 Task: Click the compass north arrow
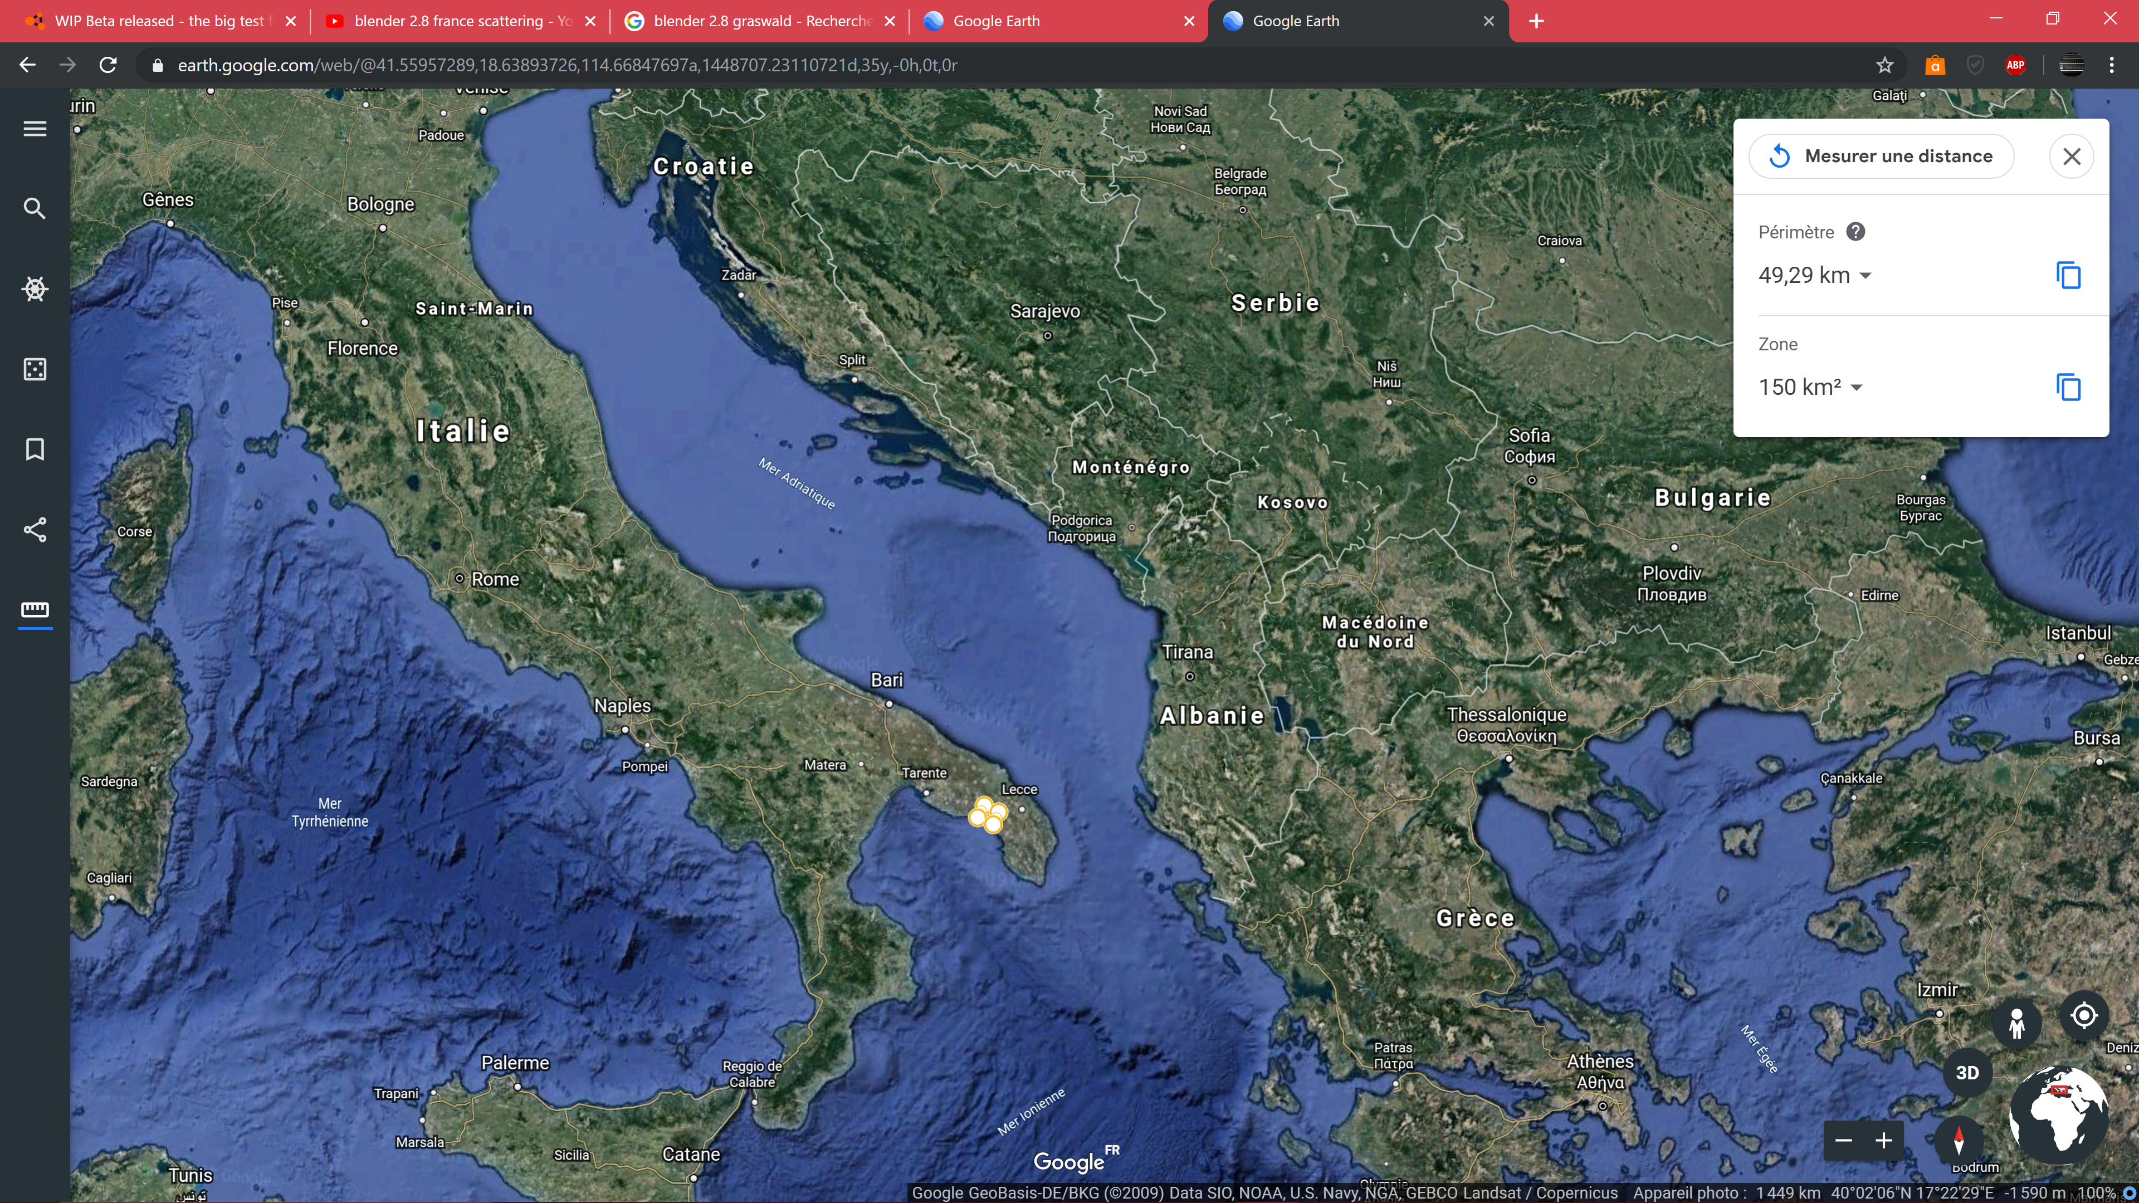[1959, 1141]
